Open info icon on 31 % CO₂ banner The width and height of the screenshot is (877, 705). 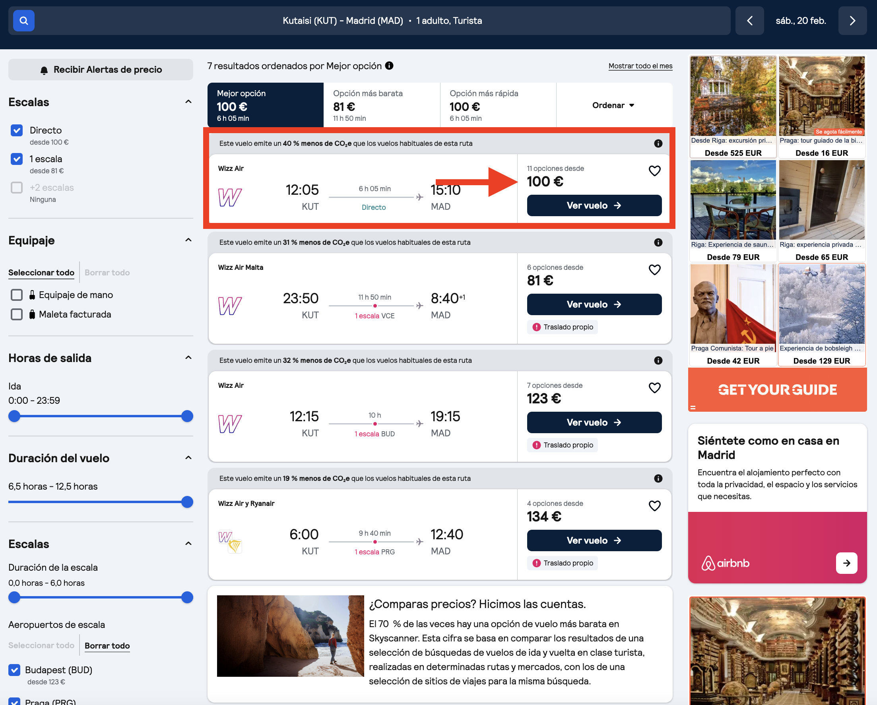coord(658,242)
